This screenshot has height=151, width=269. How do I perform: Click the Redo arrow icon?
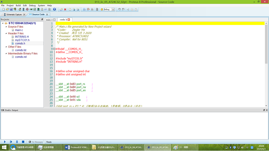(x=123, y=10)
